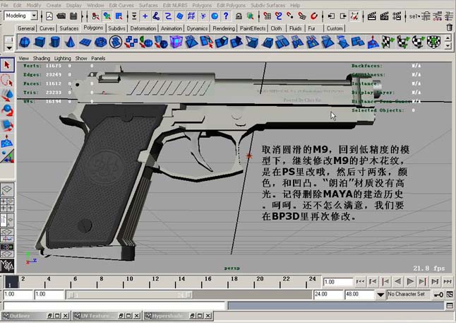Open Render Globals settings icon
This screenshot has width=456, height=323.
397,16
